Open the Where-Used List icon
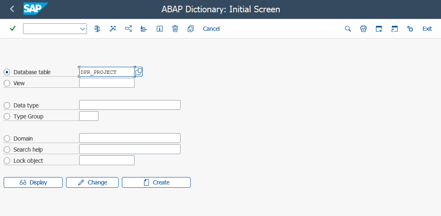441x216 pixels. 128,29
